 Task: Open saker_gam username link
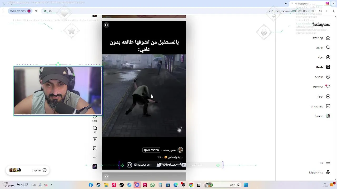click(x=169, y=150)
